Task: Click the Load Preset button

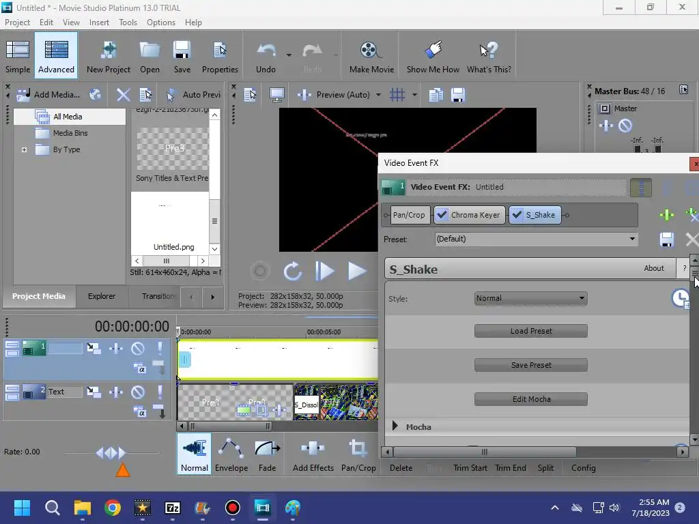Action: [x=530, y=331]
